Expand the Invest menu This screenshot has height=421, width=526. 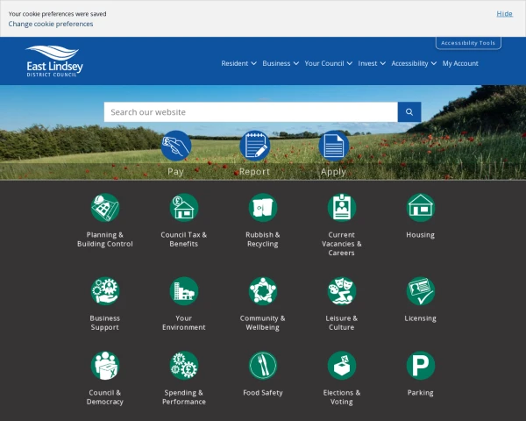[x=372, y=64]
